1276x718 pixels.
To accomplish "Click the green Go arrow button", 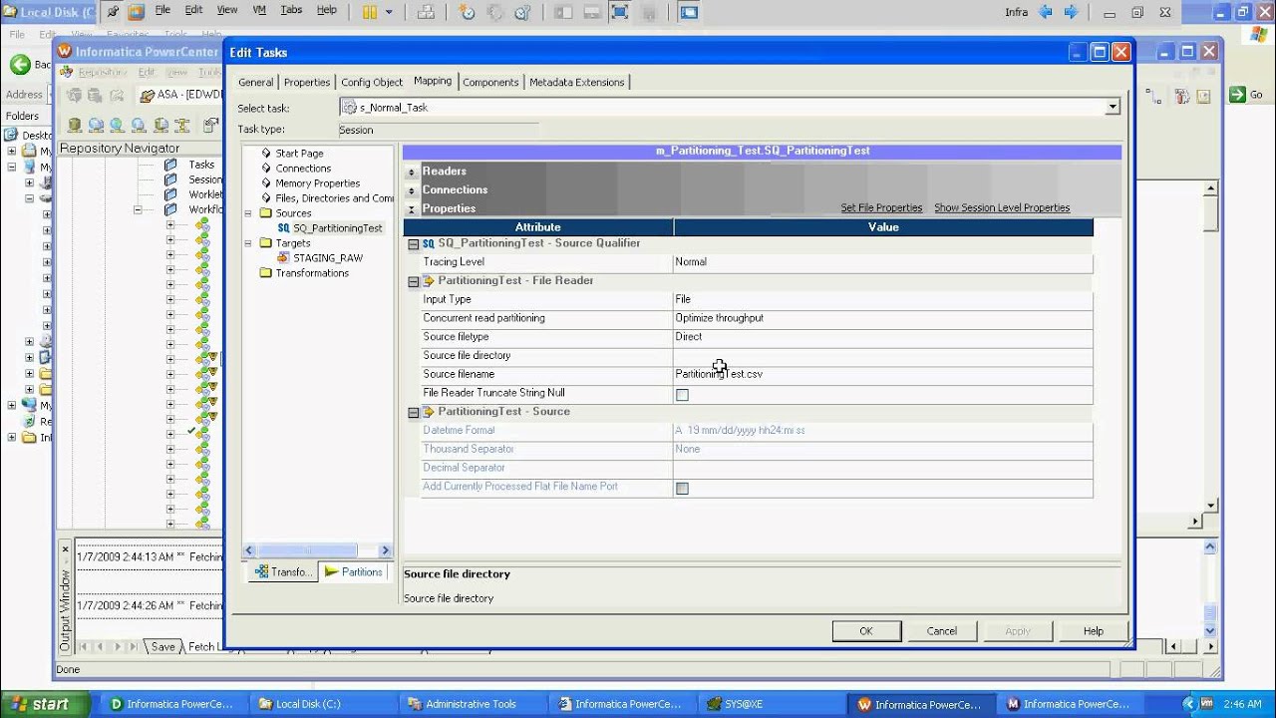I will pos(1237,95).
